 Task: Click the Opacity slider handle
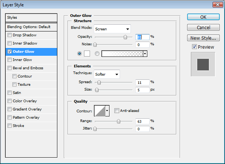point(125,37)
